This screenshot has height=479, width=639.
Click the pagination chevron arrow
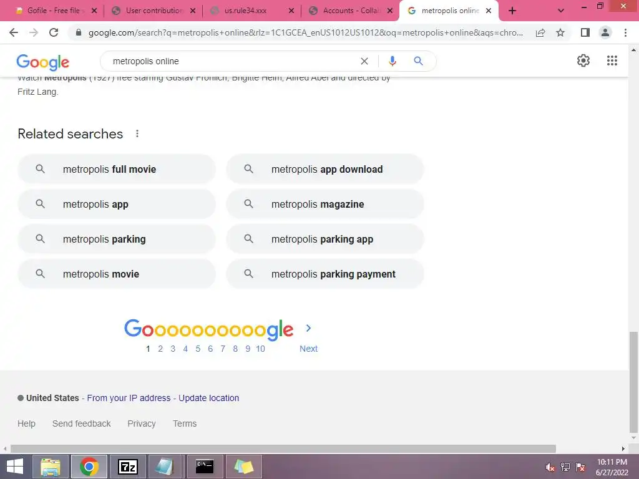[308, 328]
